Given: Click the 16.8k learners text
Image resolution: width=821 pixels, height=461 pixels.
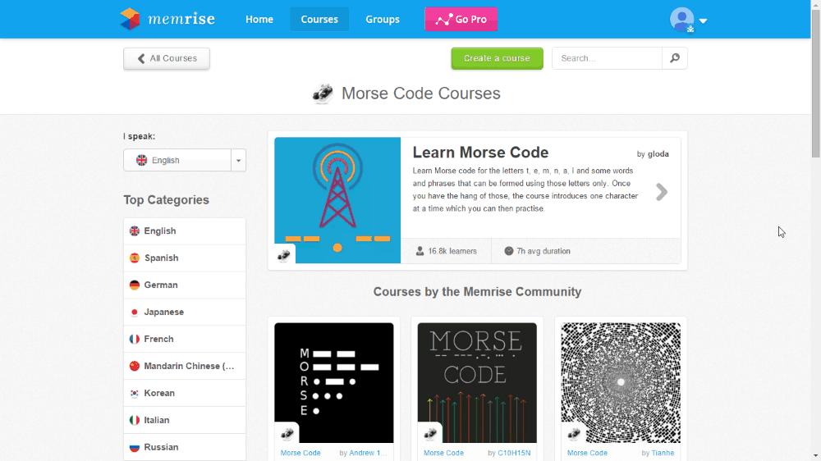Looking at the screenshot, I should (452, 251).
